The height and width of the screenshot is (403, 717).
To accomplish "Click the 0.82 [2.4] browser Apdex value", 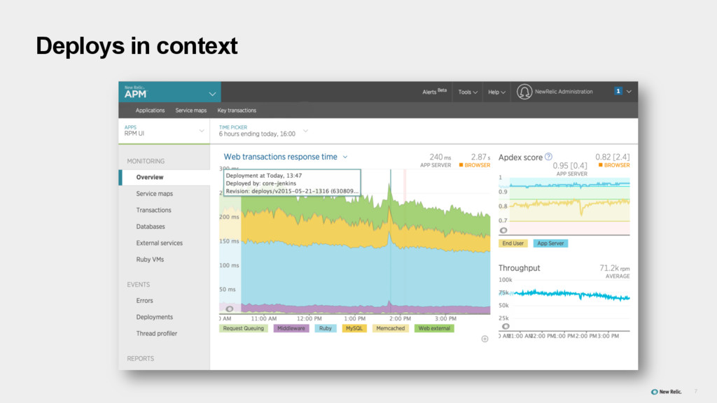I will (x=612, y=157).
